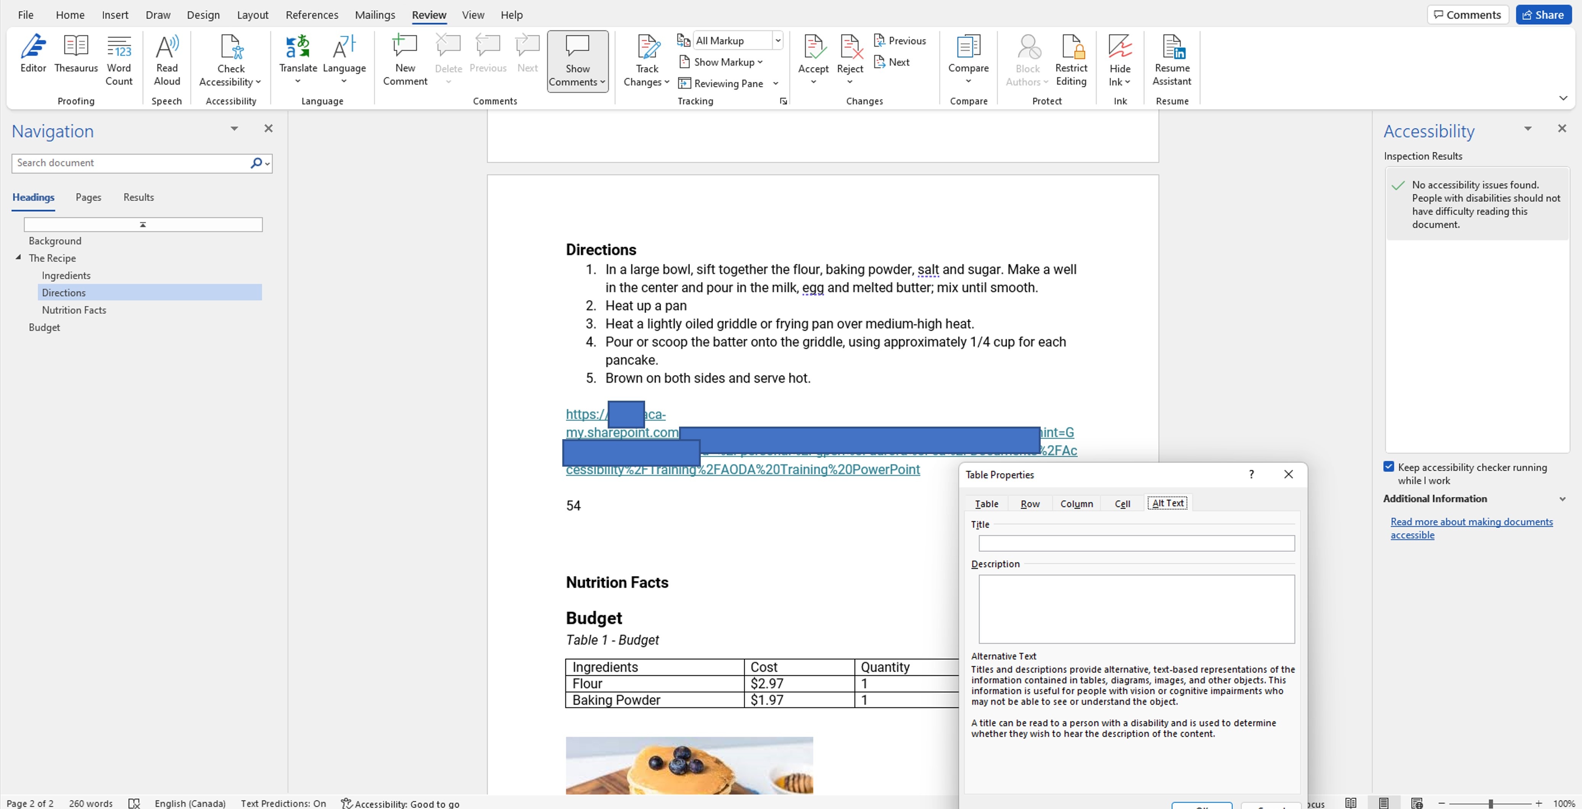
Task: Collapse The Recipe heading in Navigation
Action: (x=18, y=258)
